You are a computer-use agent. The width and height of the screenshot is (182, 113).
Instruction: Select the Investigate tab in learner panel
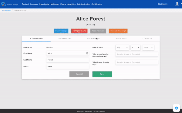coord(121,38)
